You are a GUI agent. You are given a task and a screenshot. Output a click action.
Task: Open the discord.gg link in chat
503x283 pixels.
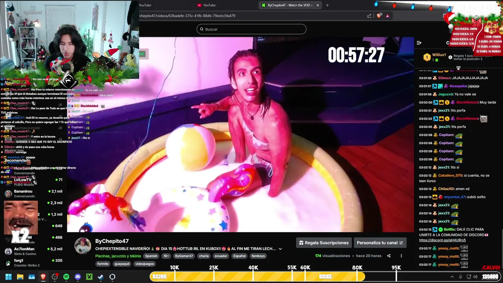442,240
